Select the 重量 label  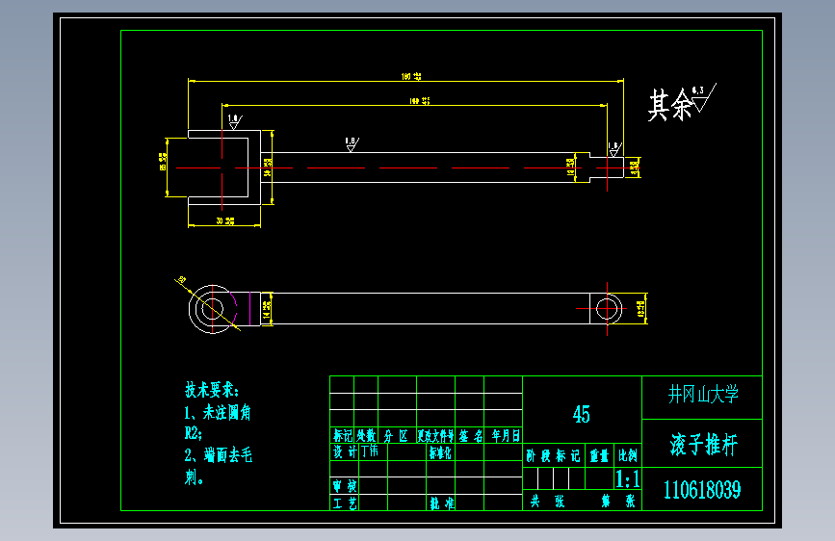[x=599, y=455]
